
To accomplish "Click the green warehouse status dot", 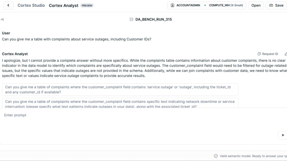I will coord(205,5).
